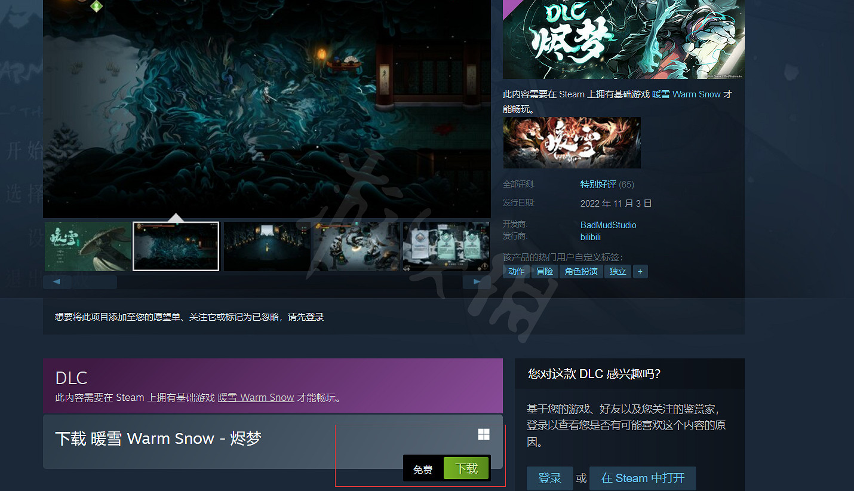Click the 暖雪 base game banner image
Screen dimensions: 854x491
[x=572, y=143]
